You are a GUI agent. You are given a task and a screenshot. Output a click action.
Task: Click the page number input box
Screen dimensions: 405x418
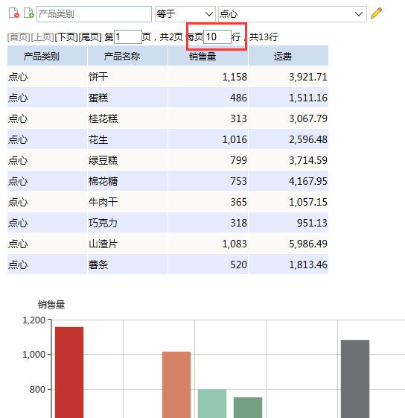click(x=128, y=37)
